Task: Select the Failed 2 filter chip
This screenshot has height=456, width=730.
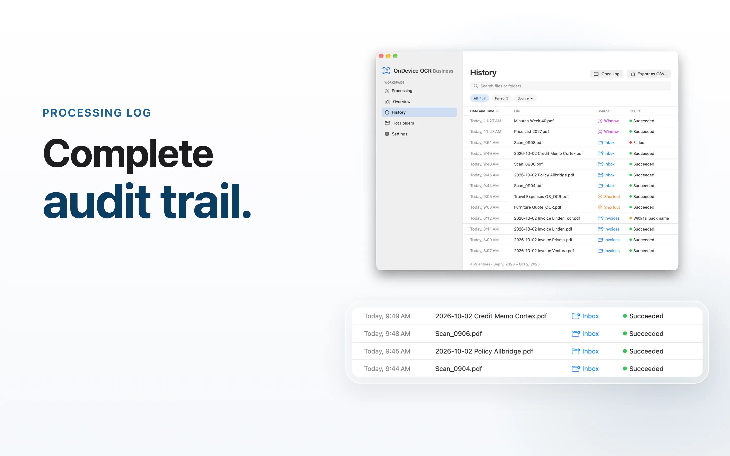Action: tap(501, 98)
